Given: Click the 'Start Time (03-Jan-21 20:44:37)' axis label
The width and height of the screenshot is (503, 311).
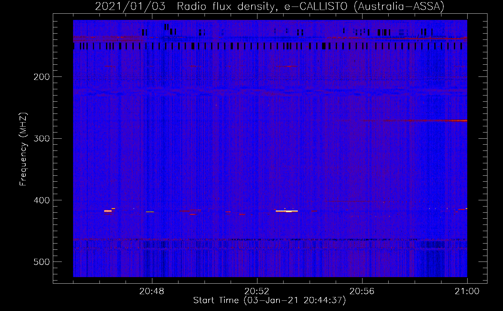Looking at the screenshot, I should coord(270,300).
